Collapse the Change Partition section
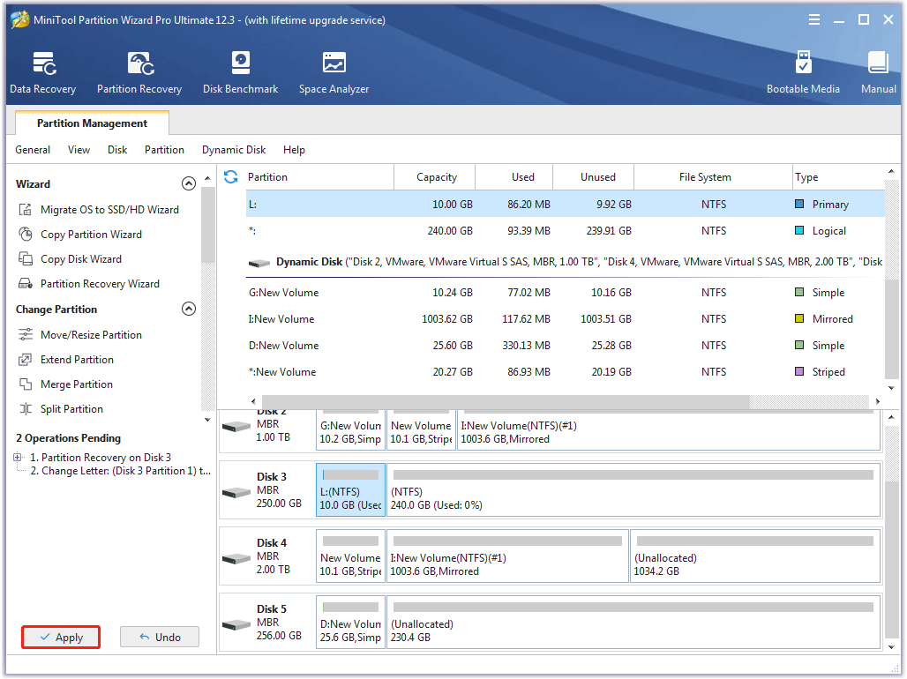The width and height of the screenshot is (907, 679). click(188, 309)
